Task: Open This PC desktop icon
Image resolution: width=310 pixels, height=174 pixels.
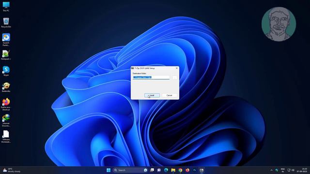Action: coord(6,6)
